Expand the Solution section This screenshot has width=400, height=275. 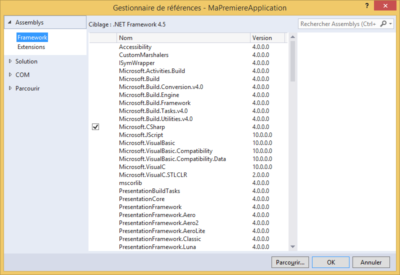coord(10,61)
